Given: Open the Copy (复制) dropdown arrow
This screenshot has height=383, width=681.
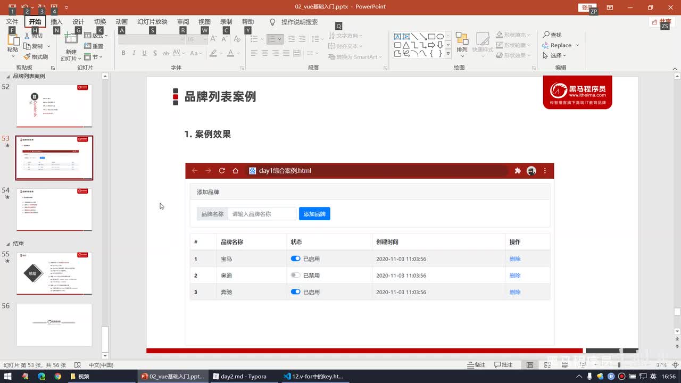Looking at the screenshot, I should (x=49, y=46).
